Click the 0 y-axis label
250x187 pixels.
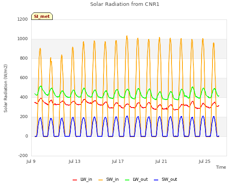[27, 136]
